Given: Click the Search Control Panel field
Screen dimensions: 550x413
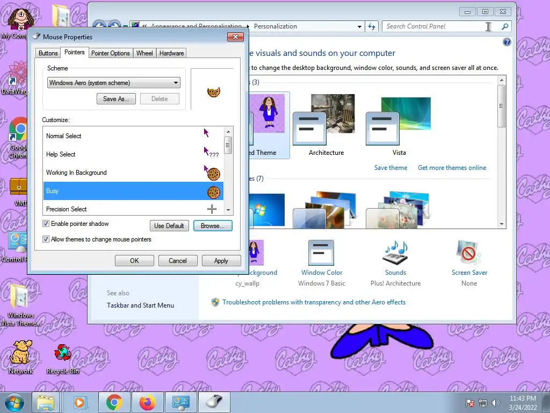Looking at the screenshot, I should 440,26.
